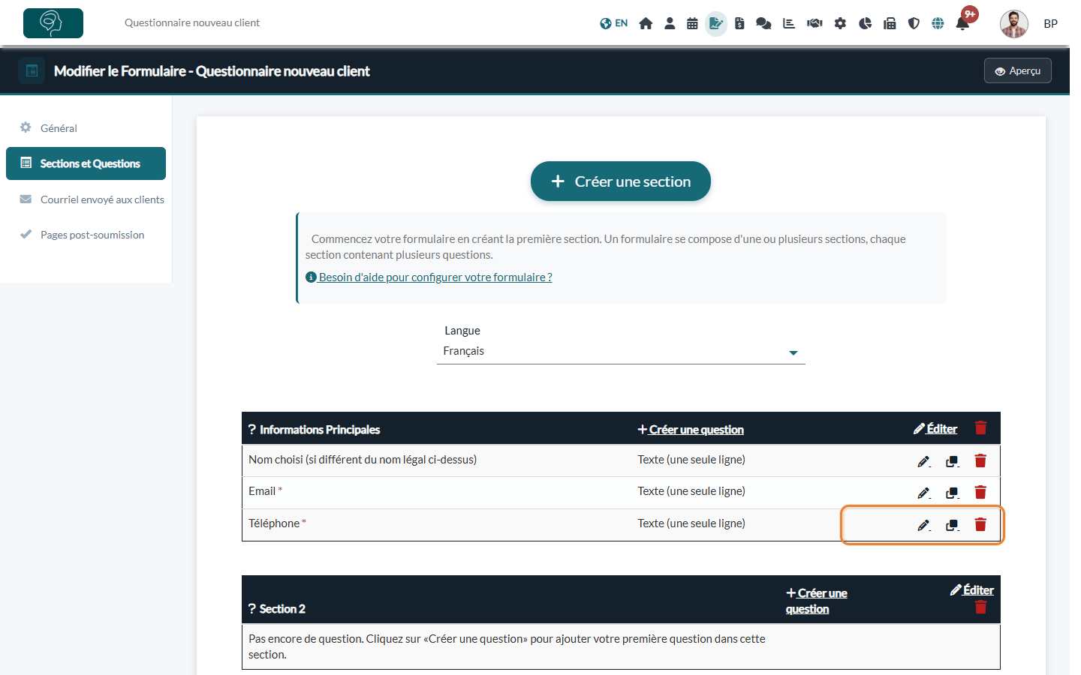Open the person/clients icon in top bar
Viewport: 1081px width, 675px height.
670,23
